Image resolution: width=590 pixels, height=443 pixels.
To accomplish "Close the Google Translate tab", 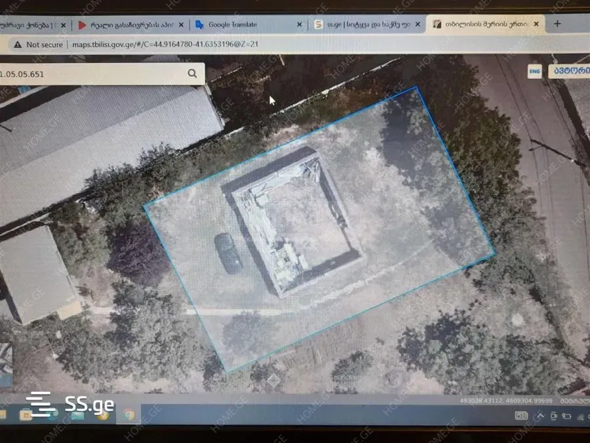I will (300, 24).
